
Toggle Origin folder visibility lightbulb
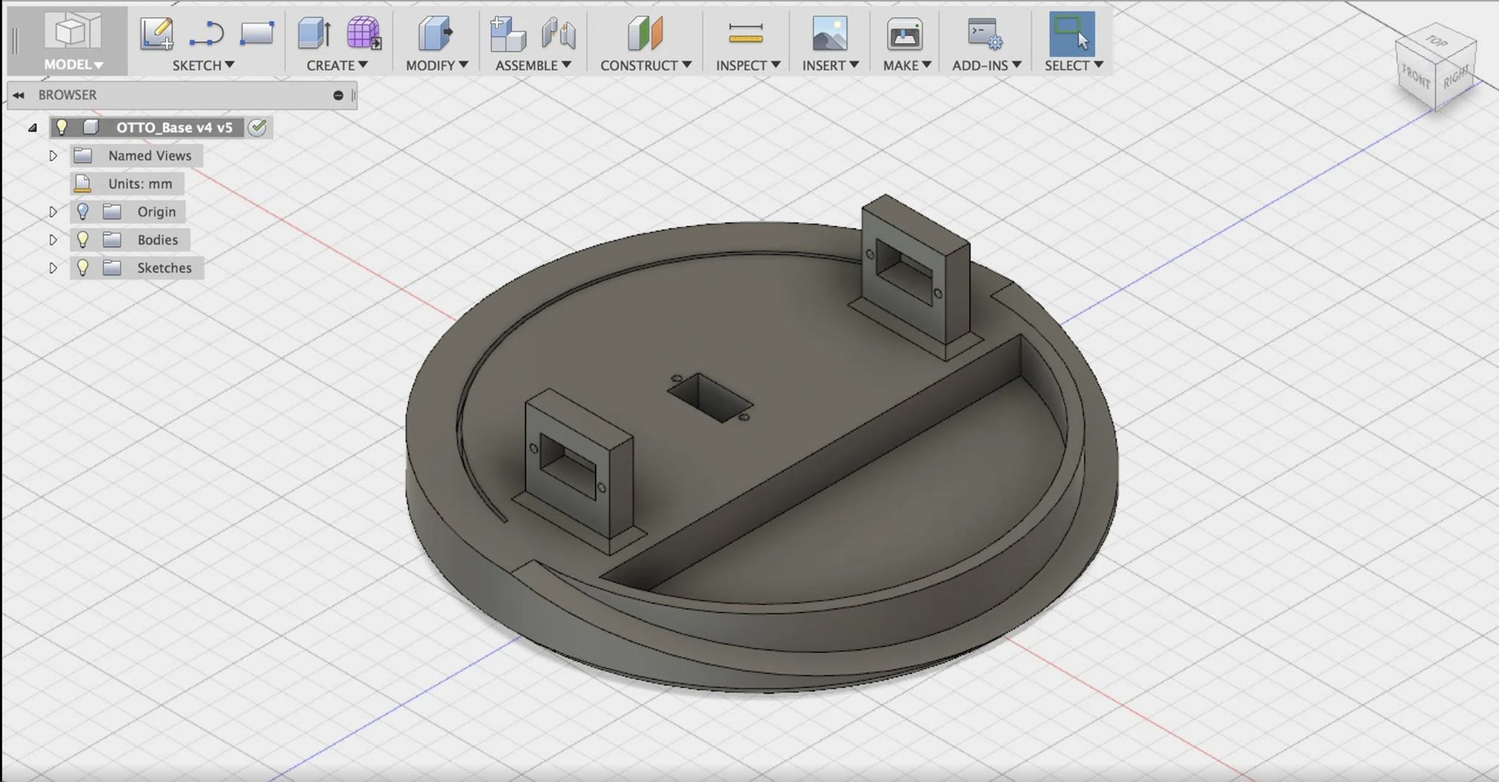[x=83, y=211]
